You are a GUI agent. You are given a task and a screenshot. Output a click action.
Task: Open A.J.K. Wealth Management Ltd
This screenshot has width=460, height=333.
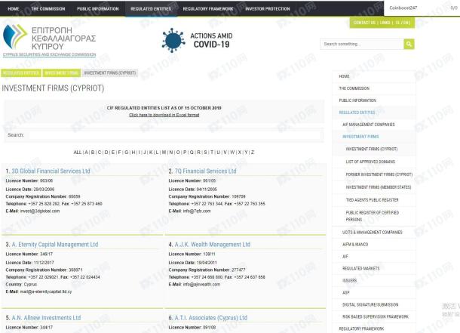pyautogui.click(x=213, y=245)
